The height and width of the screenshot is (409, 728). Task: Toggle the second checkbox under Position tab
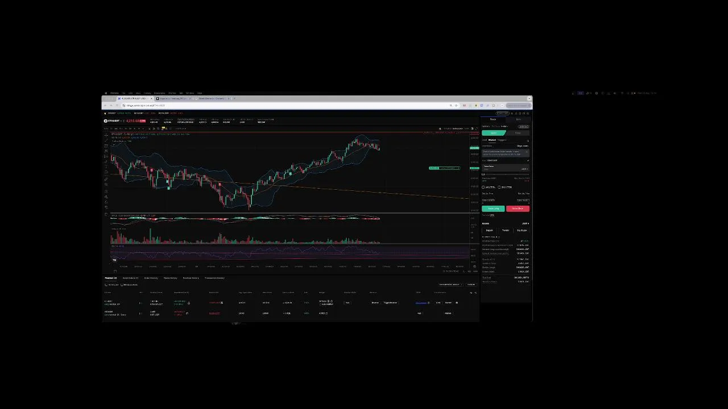click(x=122, y=285)
